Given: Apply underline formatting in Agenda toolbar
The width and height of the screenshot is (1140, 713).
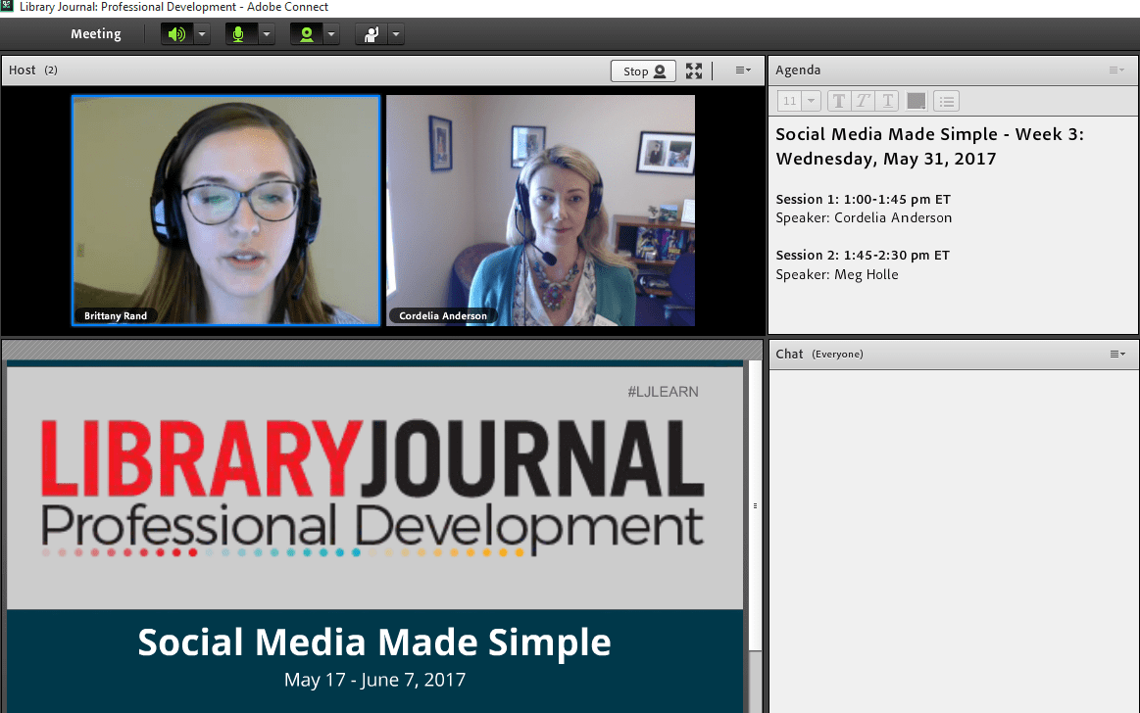Looking at the screenshot, I should pos(887,101).
